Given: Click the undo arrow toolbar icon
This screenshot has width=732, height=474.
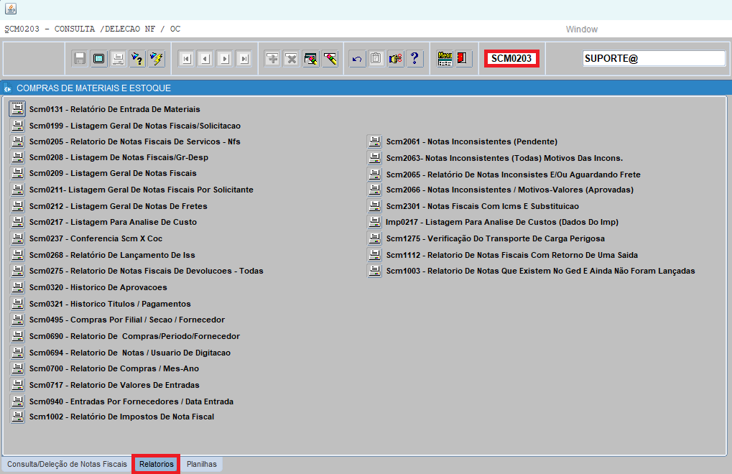Looking at the screenshot, I should pyautogui.click(x=356, y=59).
